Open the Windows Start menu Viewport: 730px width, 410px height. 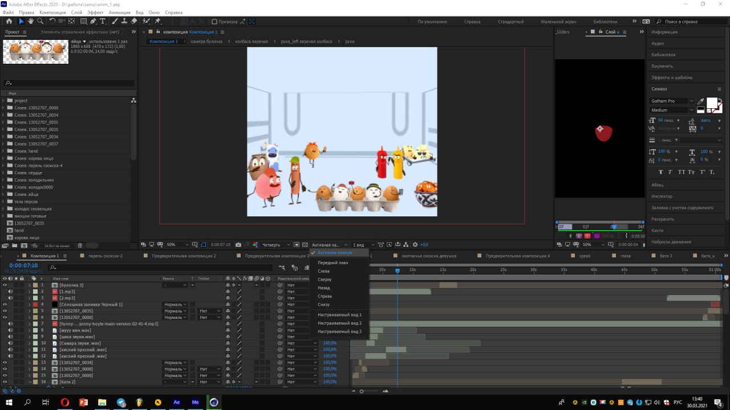(x=9, y=402)
